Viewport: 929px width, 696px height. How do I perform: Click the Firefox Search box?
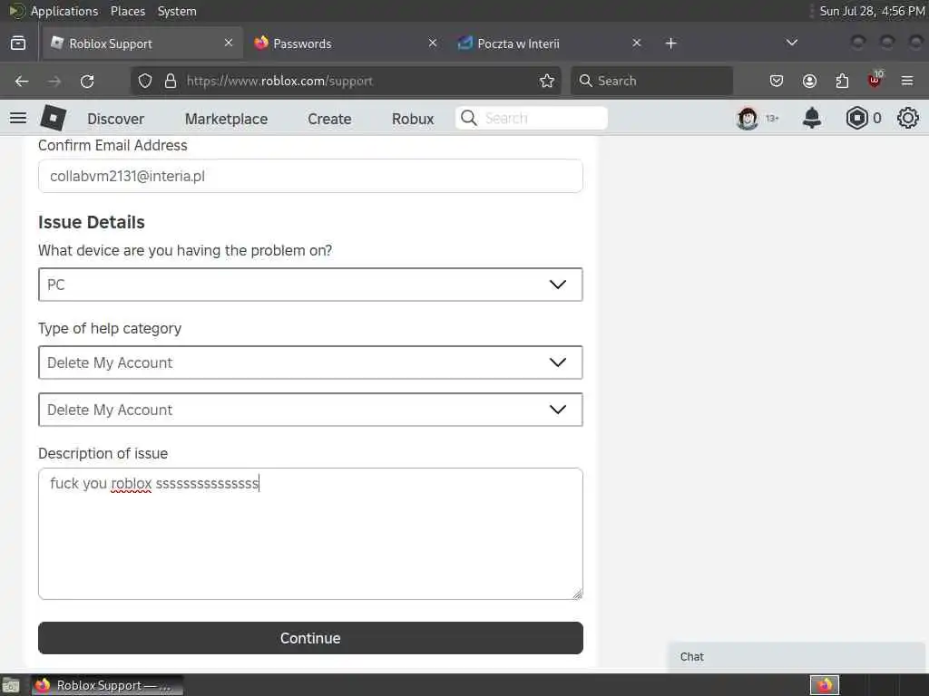(x=651, y=81)
